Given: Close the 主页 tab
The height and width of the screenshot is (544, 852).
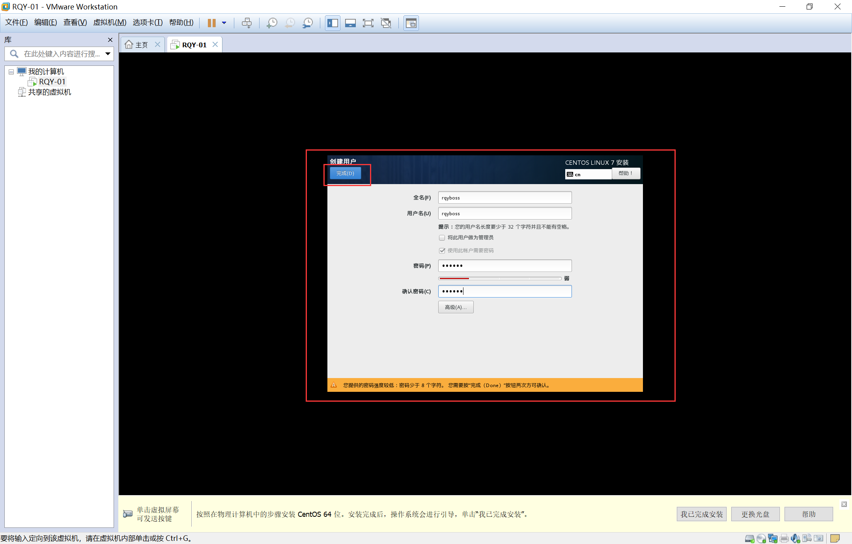Looking at the screenshot, I should click(157, 44).
